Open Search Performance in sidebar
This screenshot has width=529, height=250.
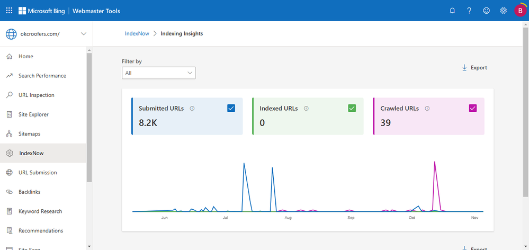tap(42, 76)
